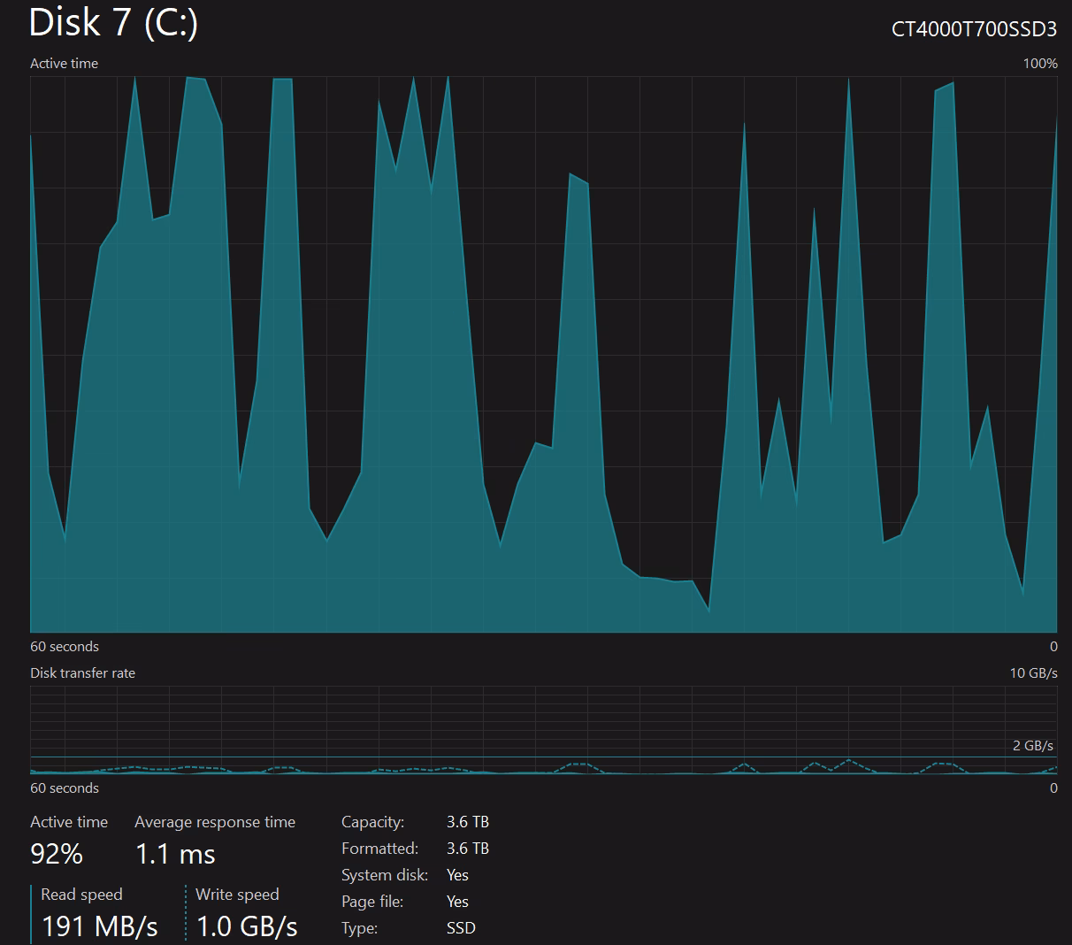Select the CT4000T700SSD3 model name
The width and height of the screenshot is (1072, 945).
(974, 29)
